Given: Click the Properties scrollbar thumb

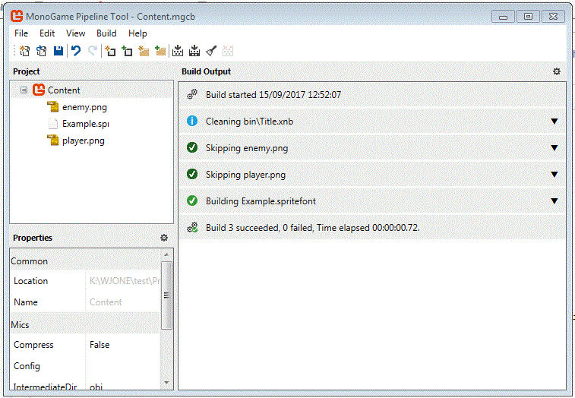Looking at the screenshot, I should pyautogui.click(x=166, y=295).
